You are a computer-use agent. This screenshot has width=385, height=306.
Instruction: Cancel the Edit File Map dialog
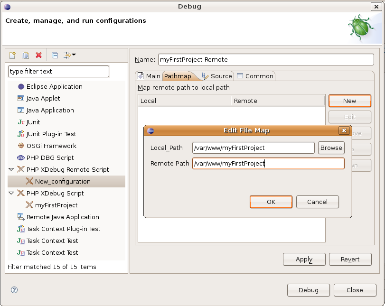pyautogui.click(x=317, y=202)
